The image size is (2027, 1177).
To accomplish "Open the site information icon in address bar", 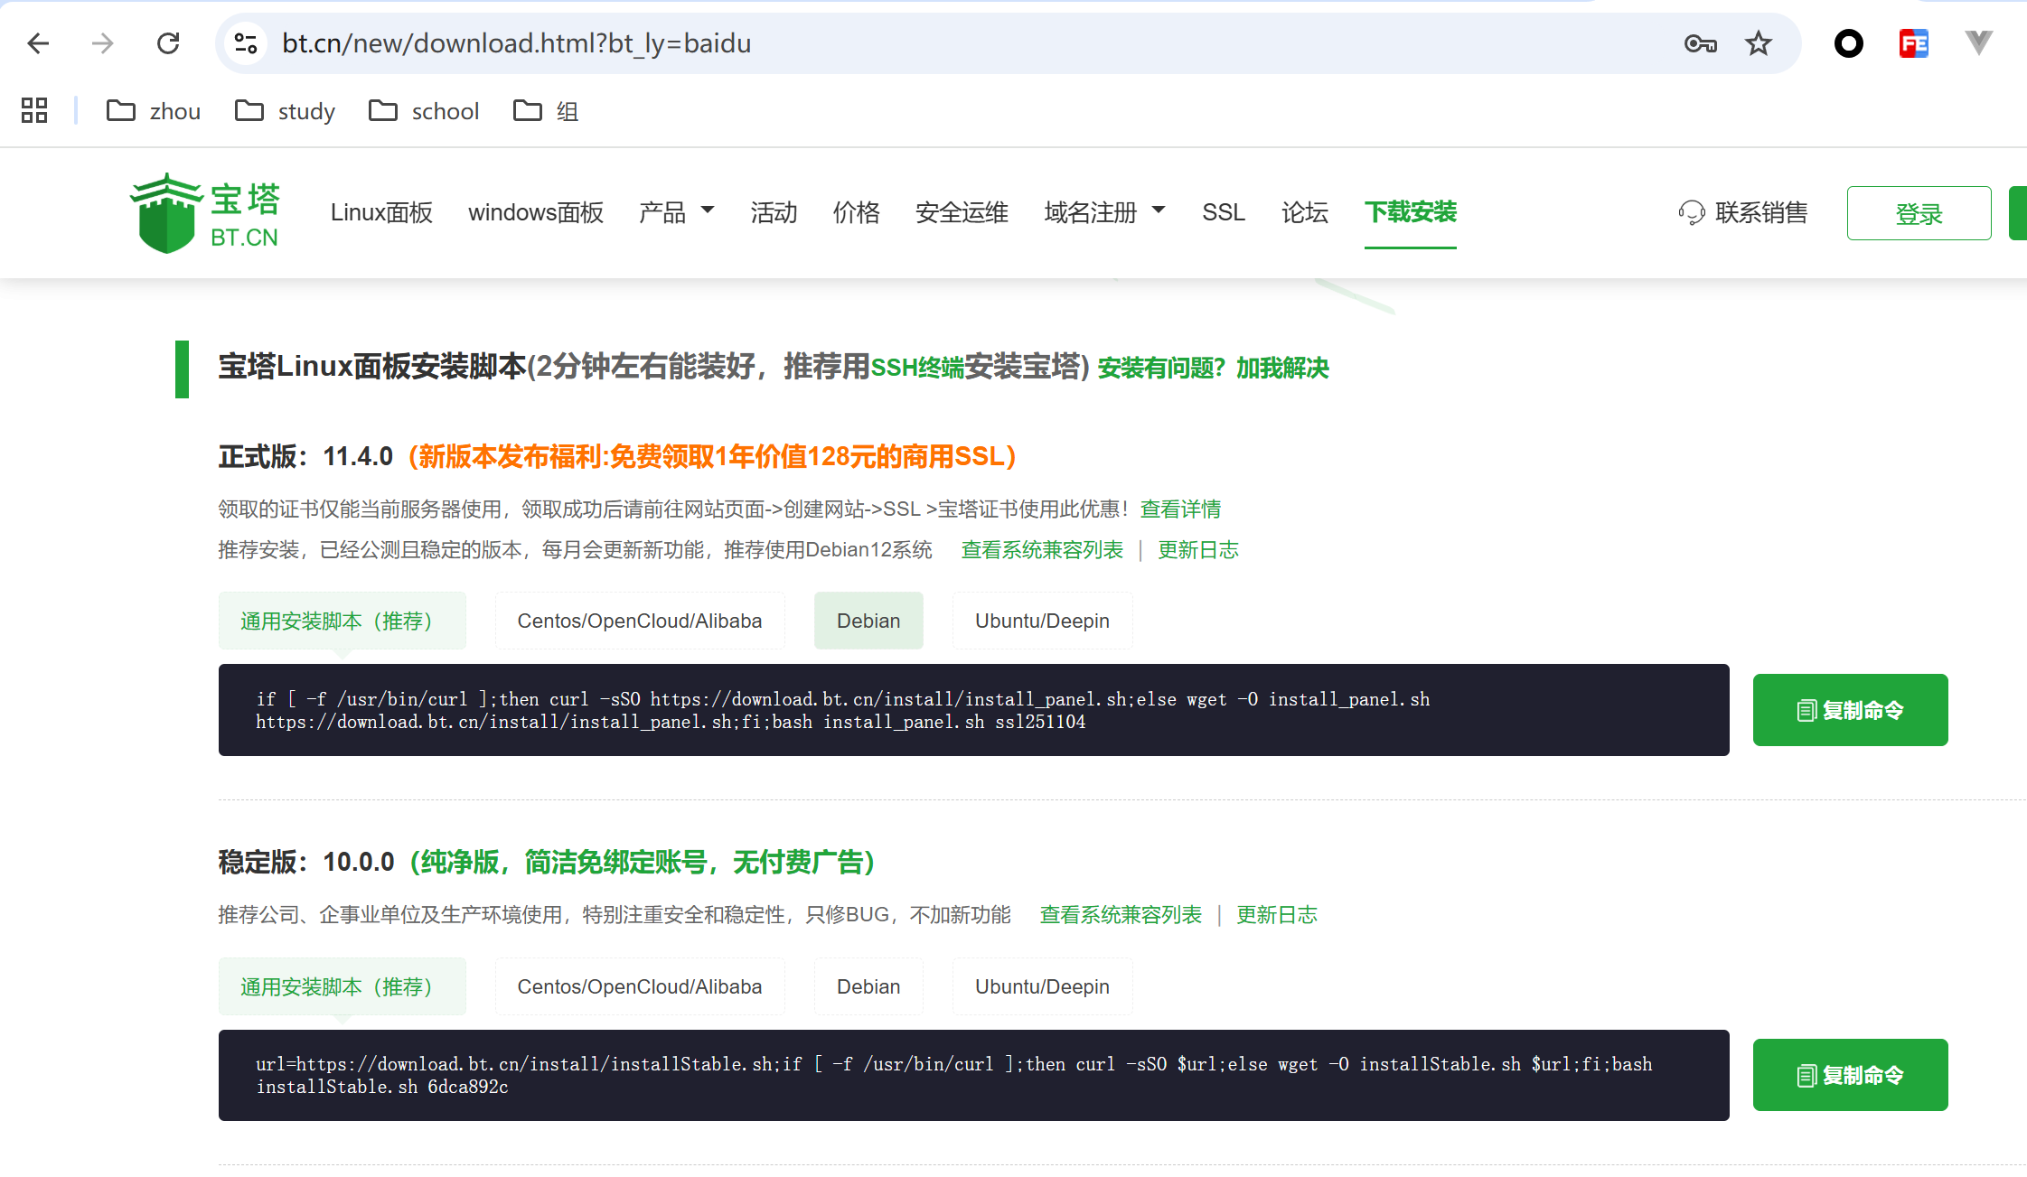I will [246, 43].
